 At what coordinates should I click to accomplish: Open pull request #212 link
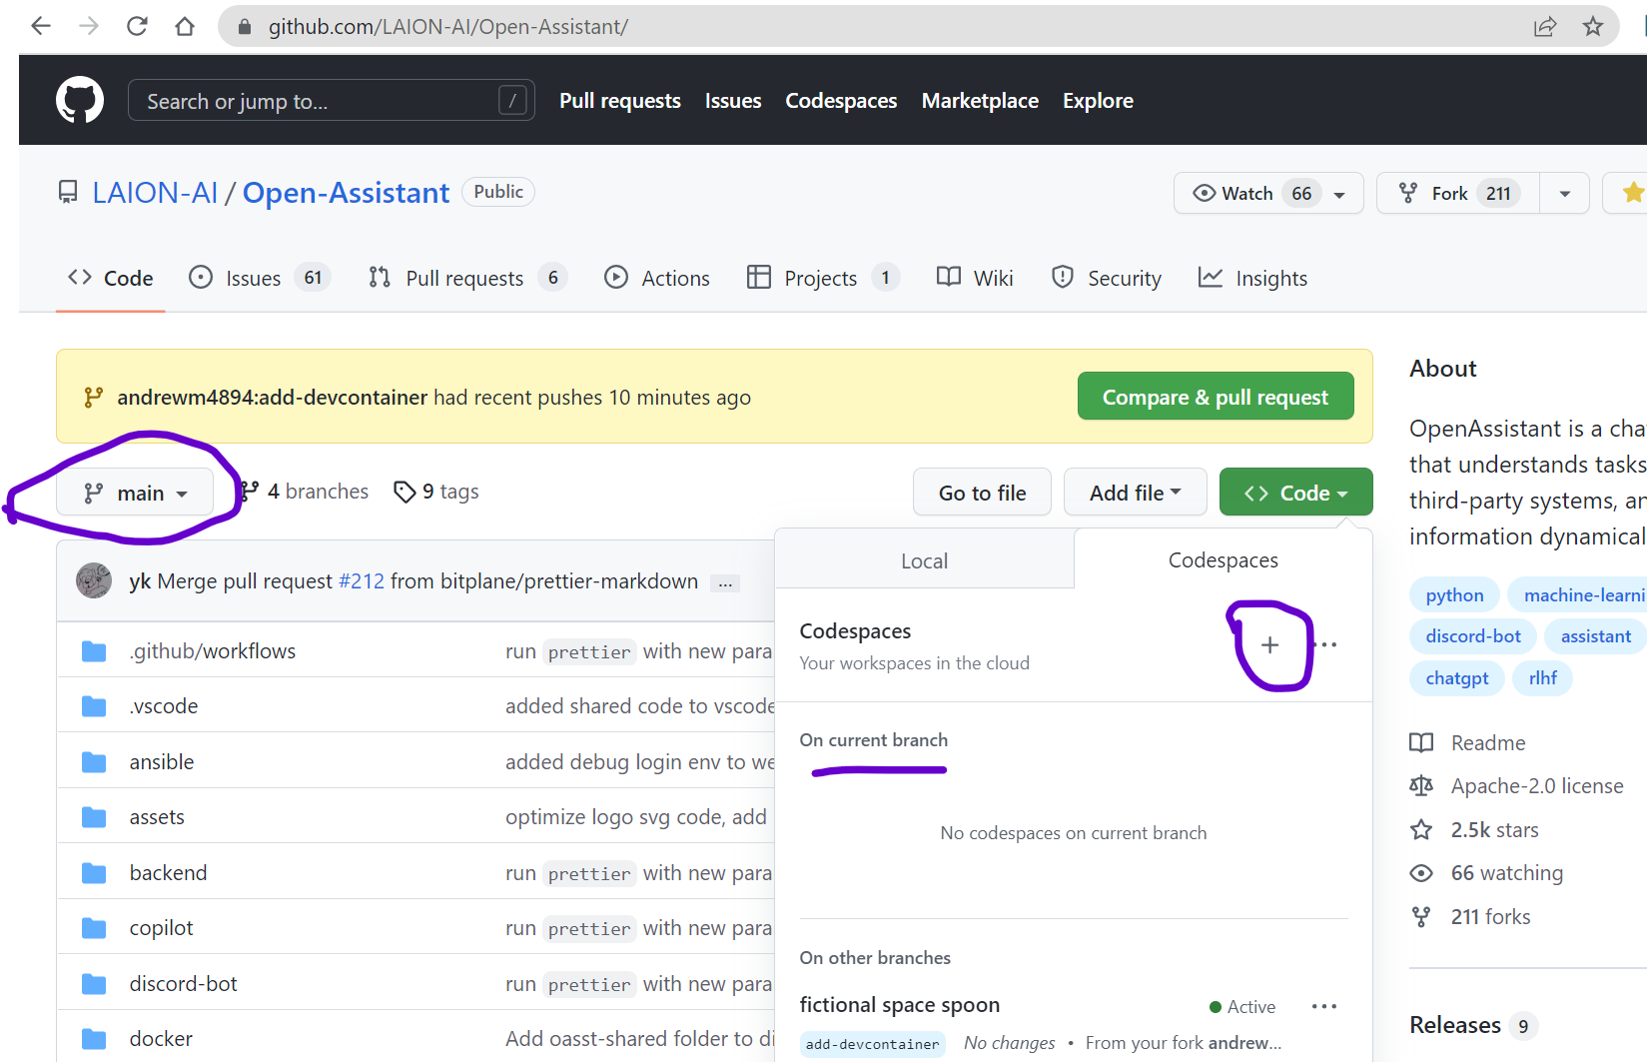362,581
